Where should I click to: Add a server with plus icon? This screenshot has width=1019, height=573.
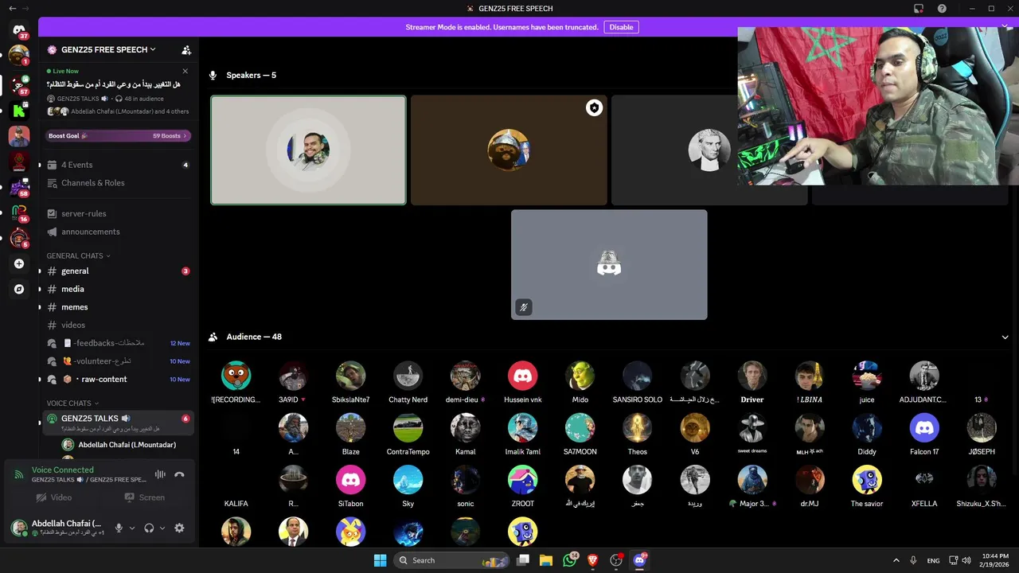point(19,263)
